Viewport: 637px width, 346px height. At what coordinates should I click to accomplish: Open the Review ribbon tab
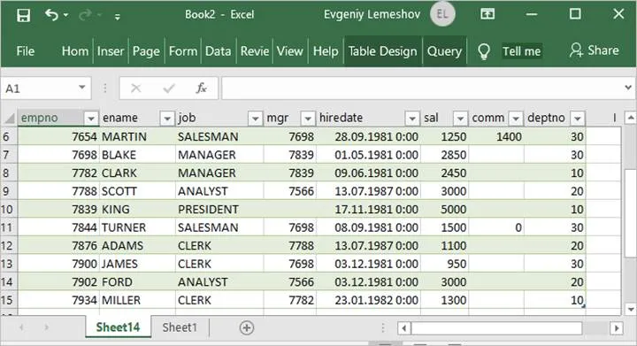pyautogui.click(x=255, y=51)
